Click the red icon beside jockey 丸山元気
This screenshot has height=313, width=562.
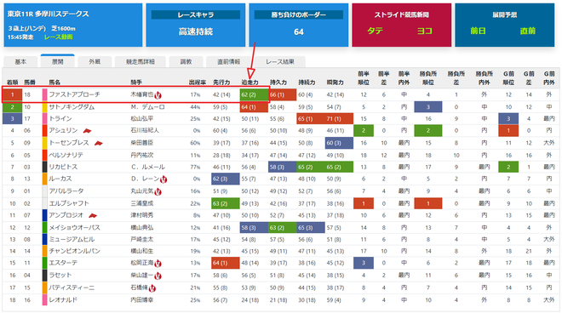[158, 191]
